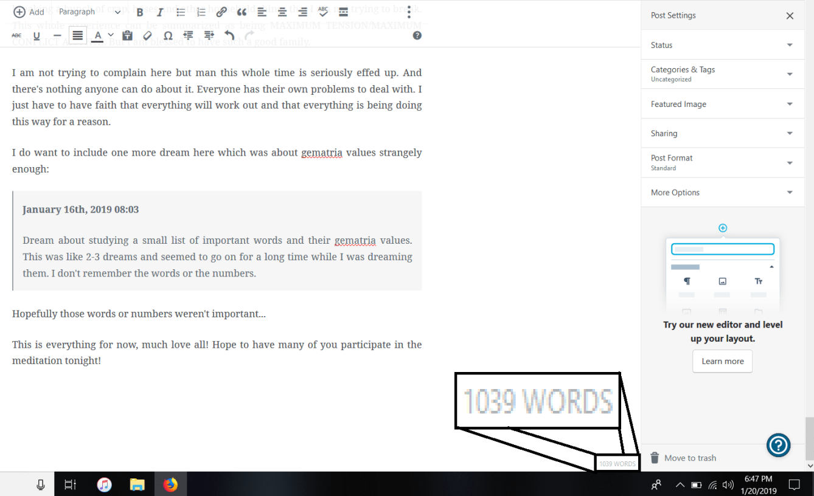This screenshot has height=496, width=814.
Task: Insert a special character (omega)
Action: [x=168, y=36]
